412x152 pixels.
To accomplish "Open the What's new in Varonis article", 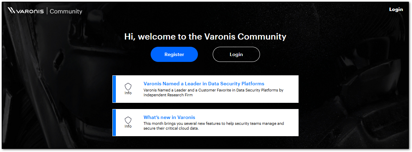I will [x=169, y=117].
